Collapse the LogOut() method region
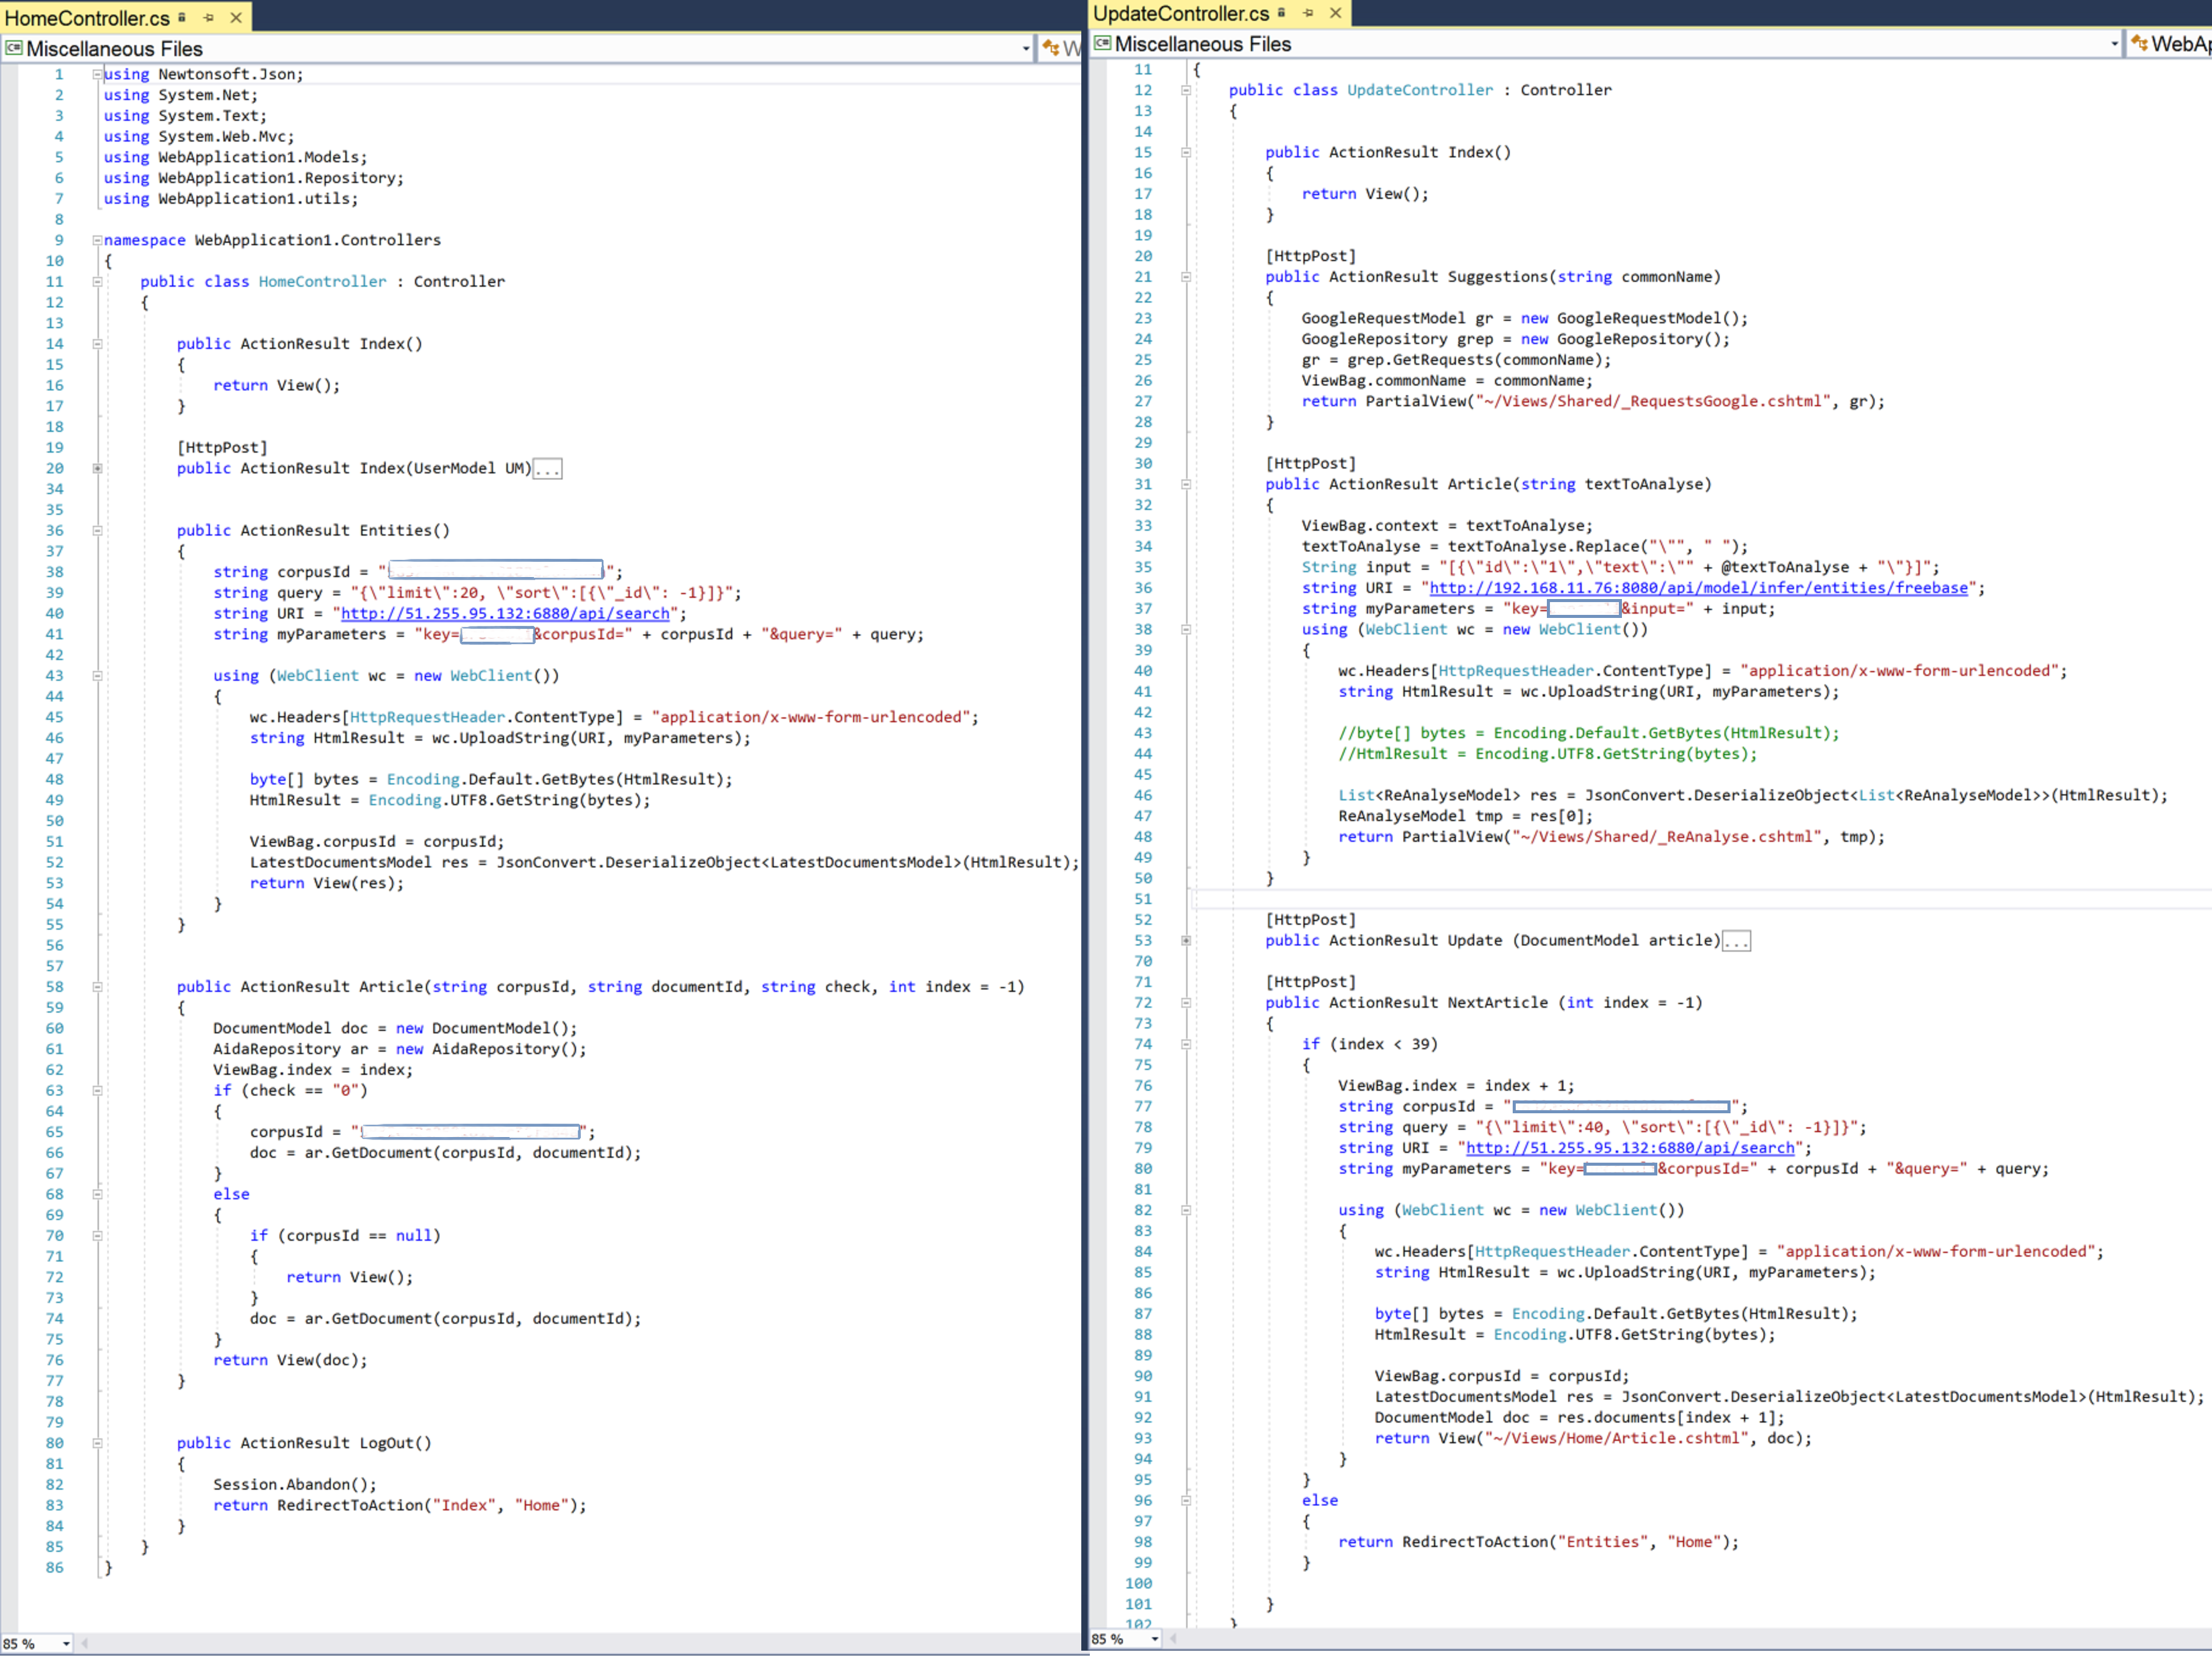The width and height of the screenshot is (2212, 1658). click(x=97, y=1444)
